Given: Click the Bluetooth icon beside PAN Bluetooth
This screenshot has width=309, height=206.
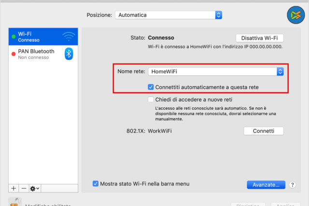Looking at the screenshot, I should tap(69, 54).
